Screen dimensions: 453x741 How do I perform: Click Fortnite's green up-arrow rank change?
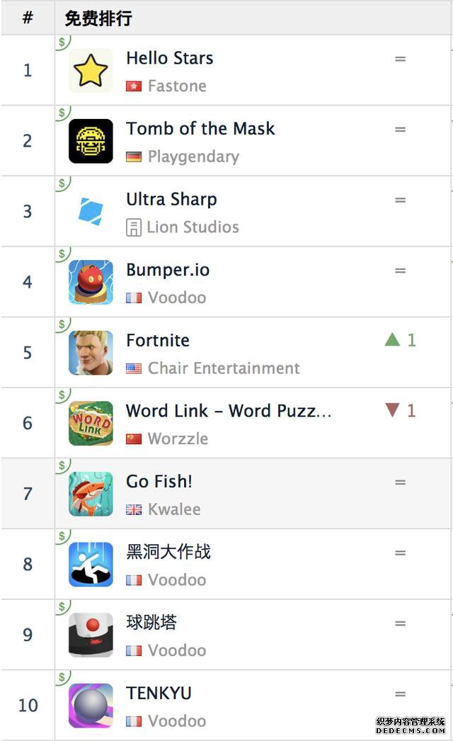(401, 340)
